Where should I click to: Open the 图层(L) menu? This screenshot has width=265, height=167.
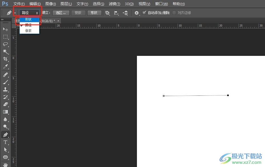pos(66,4)
